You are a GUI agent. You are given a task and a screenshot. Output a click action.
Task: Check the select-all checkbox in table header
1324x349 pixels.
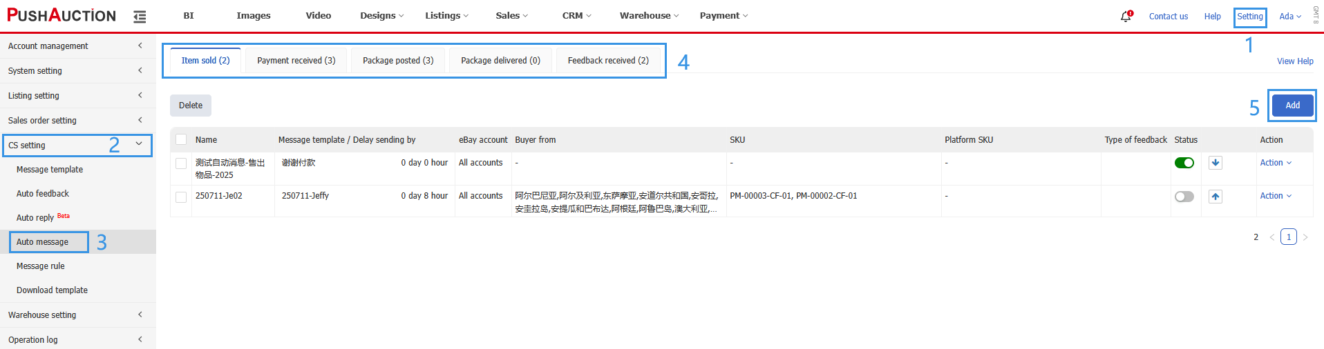pos(181,140)
